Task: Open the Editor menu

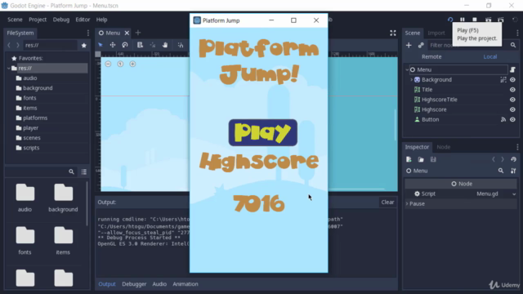Action: click(83, 20)
